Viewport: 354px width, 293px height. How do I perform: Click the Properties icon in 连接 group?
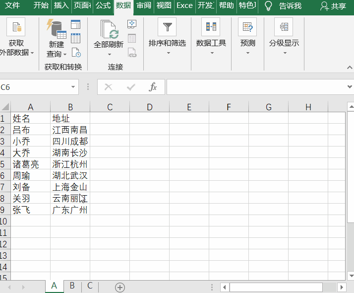pos(132,38)
